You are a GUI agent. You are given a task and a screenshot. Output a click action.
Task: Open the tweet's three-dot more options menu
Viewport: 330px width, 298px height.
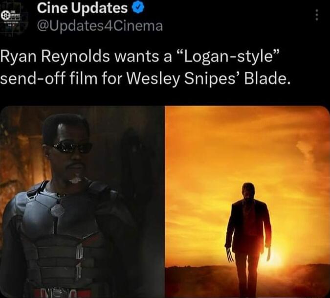point(317,15)
